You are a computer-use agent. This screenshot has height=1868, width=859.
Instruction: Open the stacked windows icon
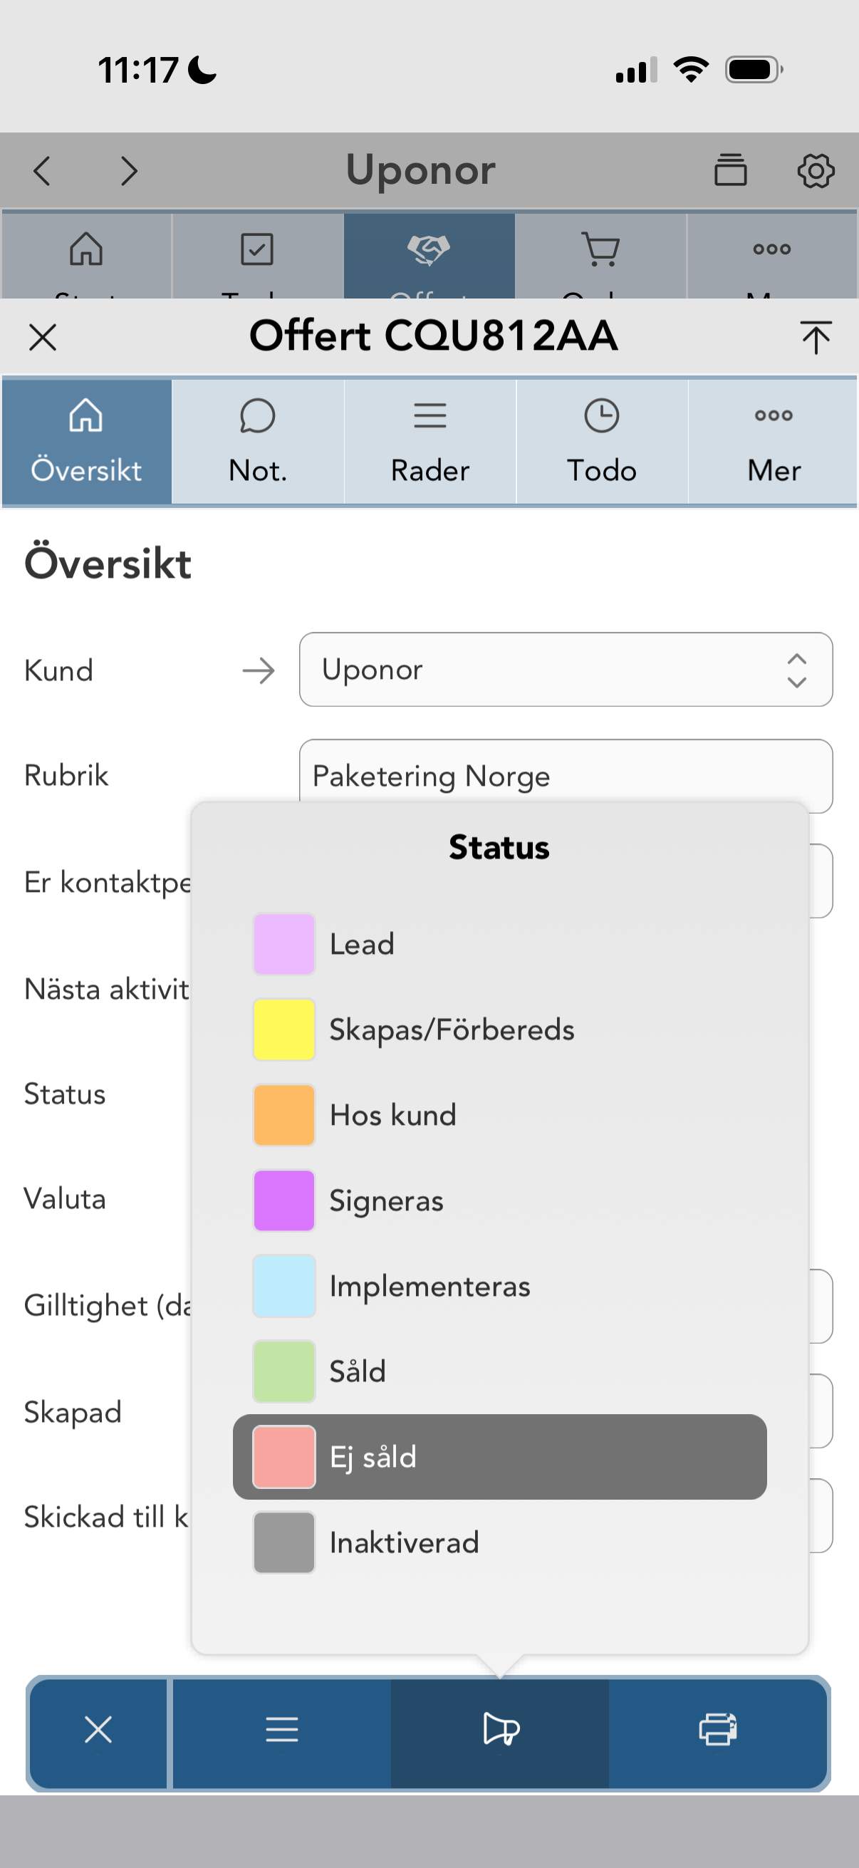click(730, 170)
